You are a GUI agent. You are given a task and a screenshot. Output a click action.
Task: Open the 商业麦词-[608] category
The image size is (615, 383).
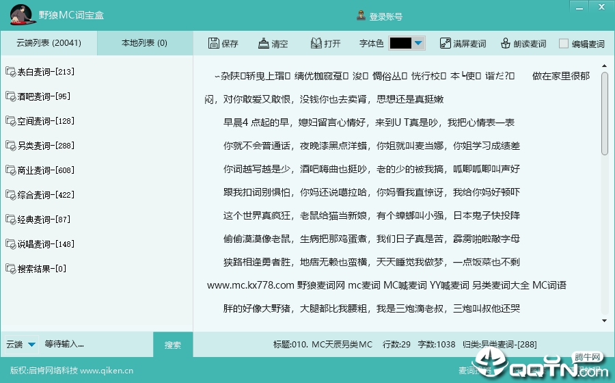(x=40, y=170)
